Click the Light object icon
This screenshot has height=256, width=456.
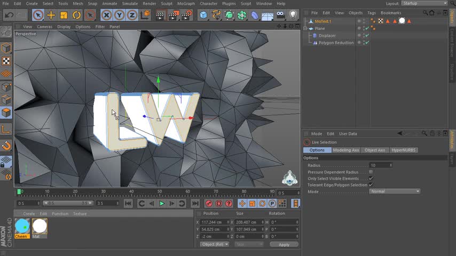pos(294,15)
